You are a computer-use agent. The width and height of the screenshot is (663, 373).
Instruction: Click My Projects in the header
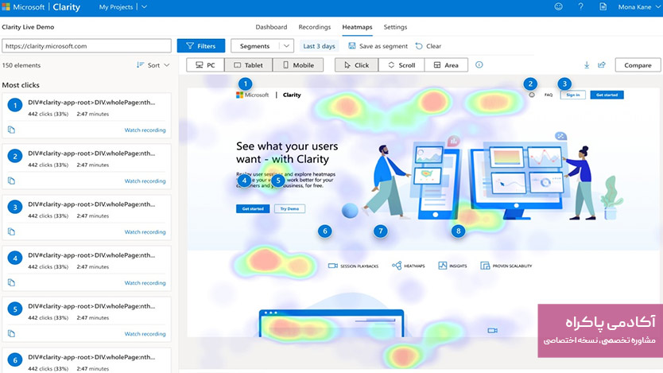click(x=116, y=7)
